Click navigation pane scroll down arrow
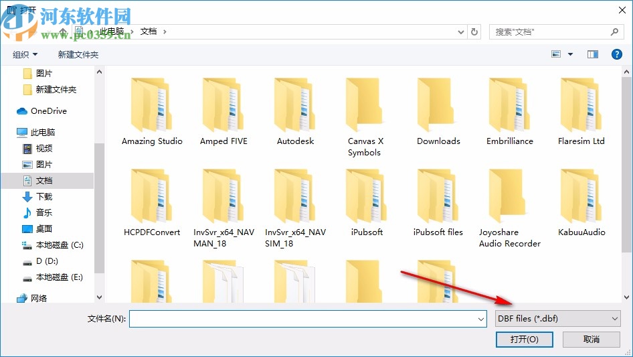Viewport: 633px width, 357px height. pyautogui.click(x=99, y=297)
